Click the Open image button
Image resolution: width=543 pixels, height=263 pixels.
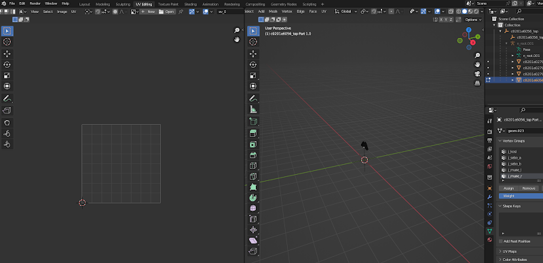167,12
